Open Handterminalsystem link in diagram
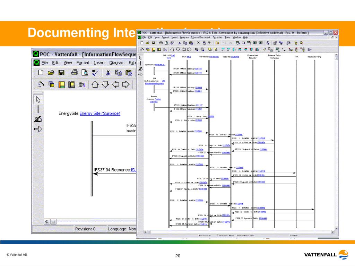This screenshot has height=266, width=355. [x=154, y=83]
